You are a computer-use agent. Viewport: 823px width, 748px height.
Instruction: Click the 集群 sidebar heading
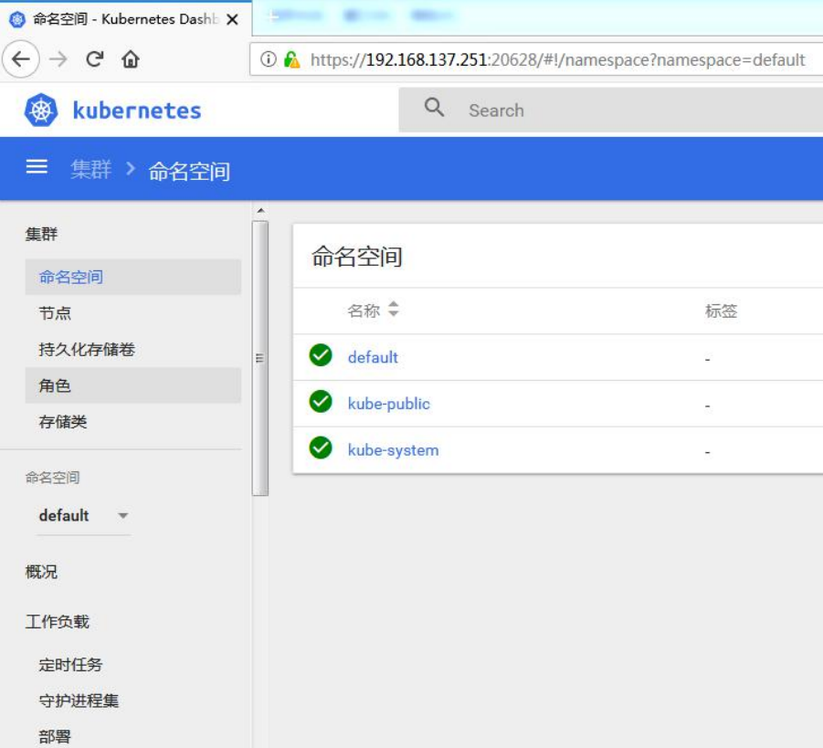coord(41,234)
